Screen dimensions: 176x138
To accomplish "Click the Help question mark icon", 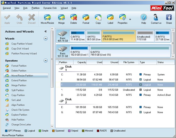I will [x=143, y=17].
